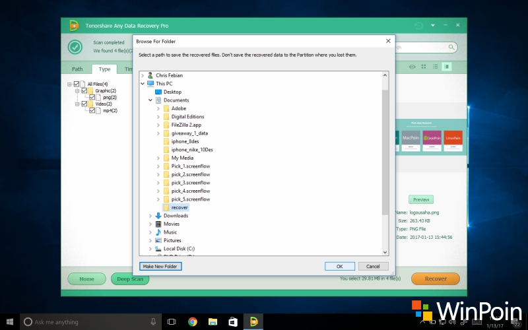Viewport: 528px width, 330px height.
Task: Click the Cortana microphone icon
Action: [153, 322]
